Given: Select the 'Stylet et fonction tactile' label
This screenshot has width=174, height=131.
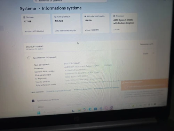Looking at the screenshot, I should tap(46, 85).
